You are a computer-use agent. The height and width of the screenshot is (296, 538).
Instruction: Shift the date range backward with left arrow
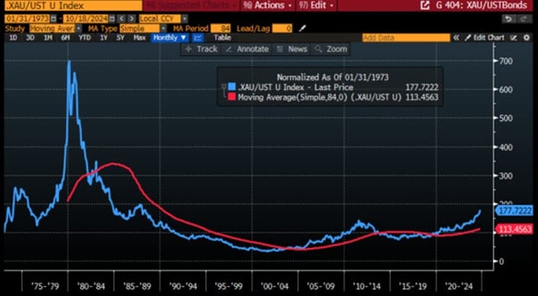(x=121, y=18)
